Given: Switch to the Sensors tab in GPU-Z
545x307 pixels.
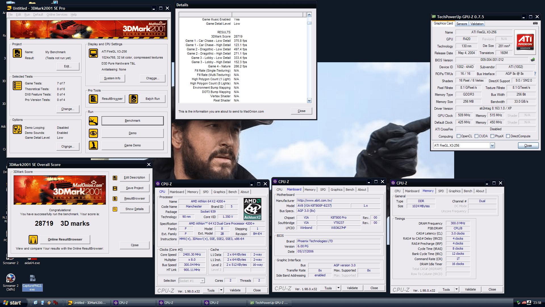Looking at the screenshot, I should (462, 24).
